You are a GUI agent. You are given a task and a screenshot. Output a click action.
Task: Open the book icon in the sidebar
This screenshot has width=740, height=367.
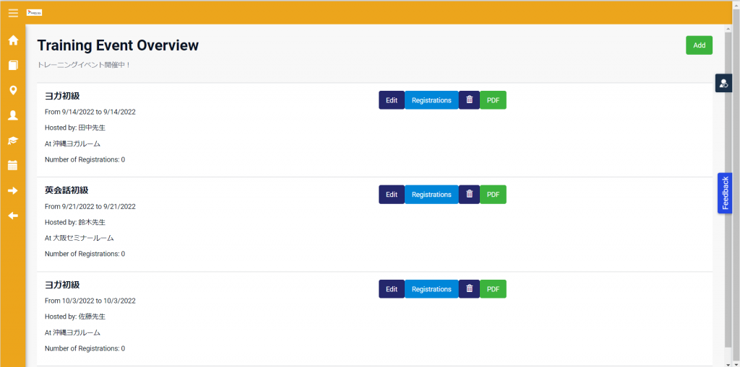click(x=13, y=66)
